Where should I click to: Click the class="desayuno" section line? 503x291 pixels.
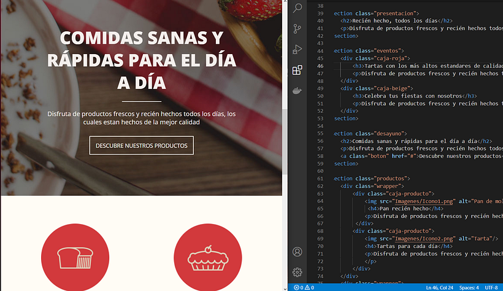click(x=370, y=133)
